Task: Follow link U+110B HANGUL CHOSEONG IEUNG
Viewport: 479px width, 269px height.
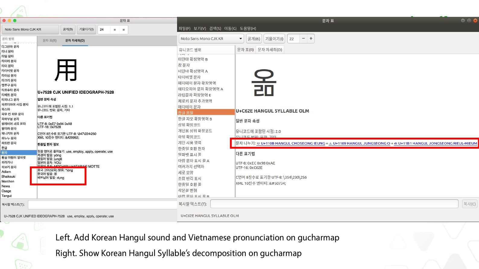Action: (291, 143)
